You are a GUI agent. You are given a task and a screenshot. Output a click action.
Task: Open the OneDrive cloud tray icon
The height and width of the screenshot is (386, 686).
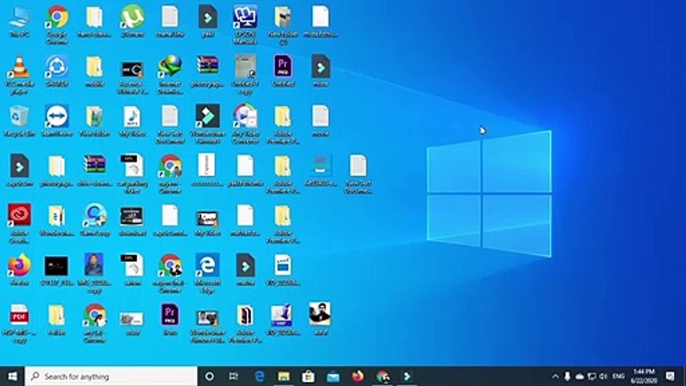click(x=579, y=376)
